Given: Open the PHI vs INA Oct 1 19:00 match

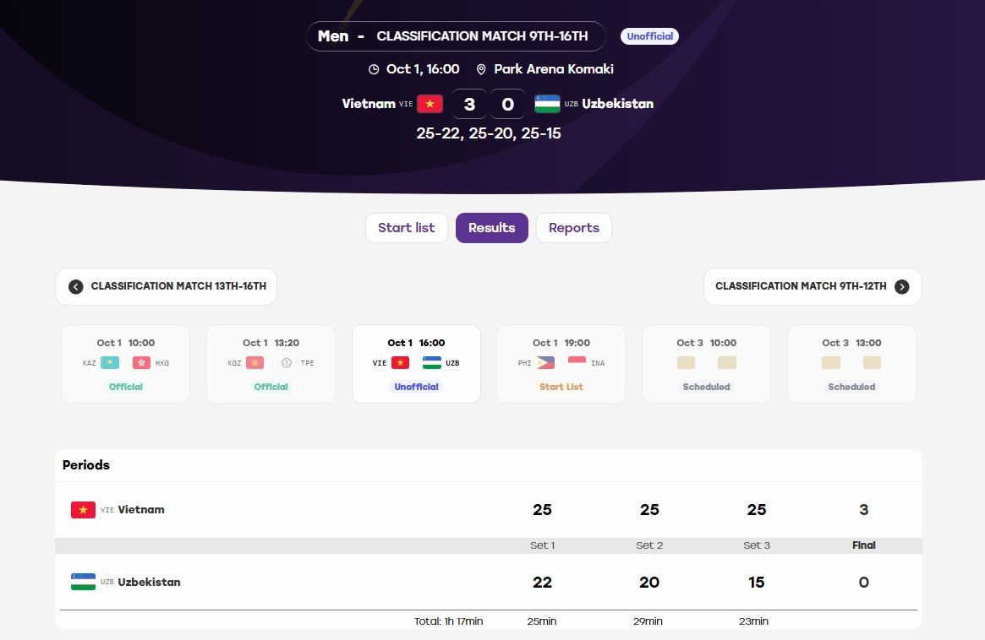Looking at the screenshot, I should click(561, 364).
